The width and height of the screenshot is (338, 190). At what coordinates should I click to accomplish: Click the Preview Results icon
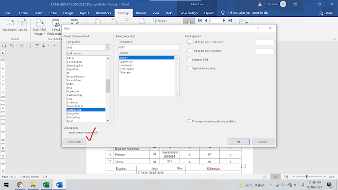(189, 22)
